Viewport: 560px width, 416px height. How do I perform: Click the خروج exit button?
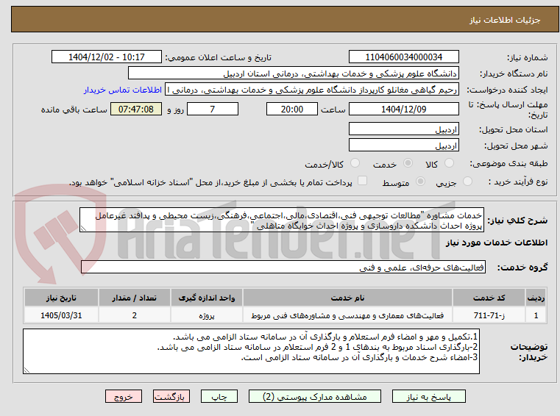(123, 396)
